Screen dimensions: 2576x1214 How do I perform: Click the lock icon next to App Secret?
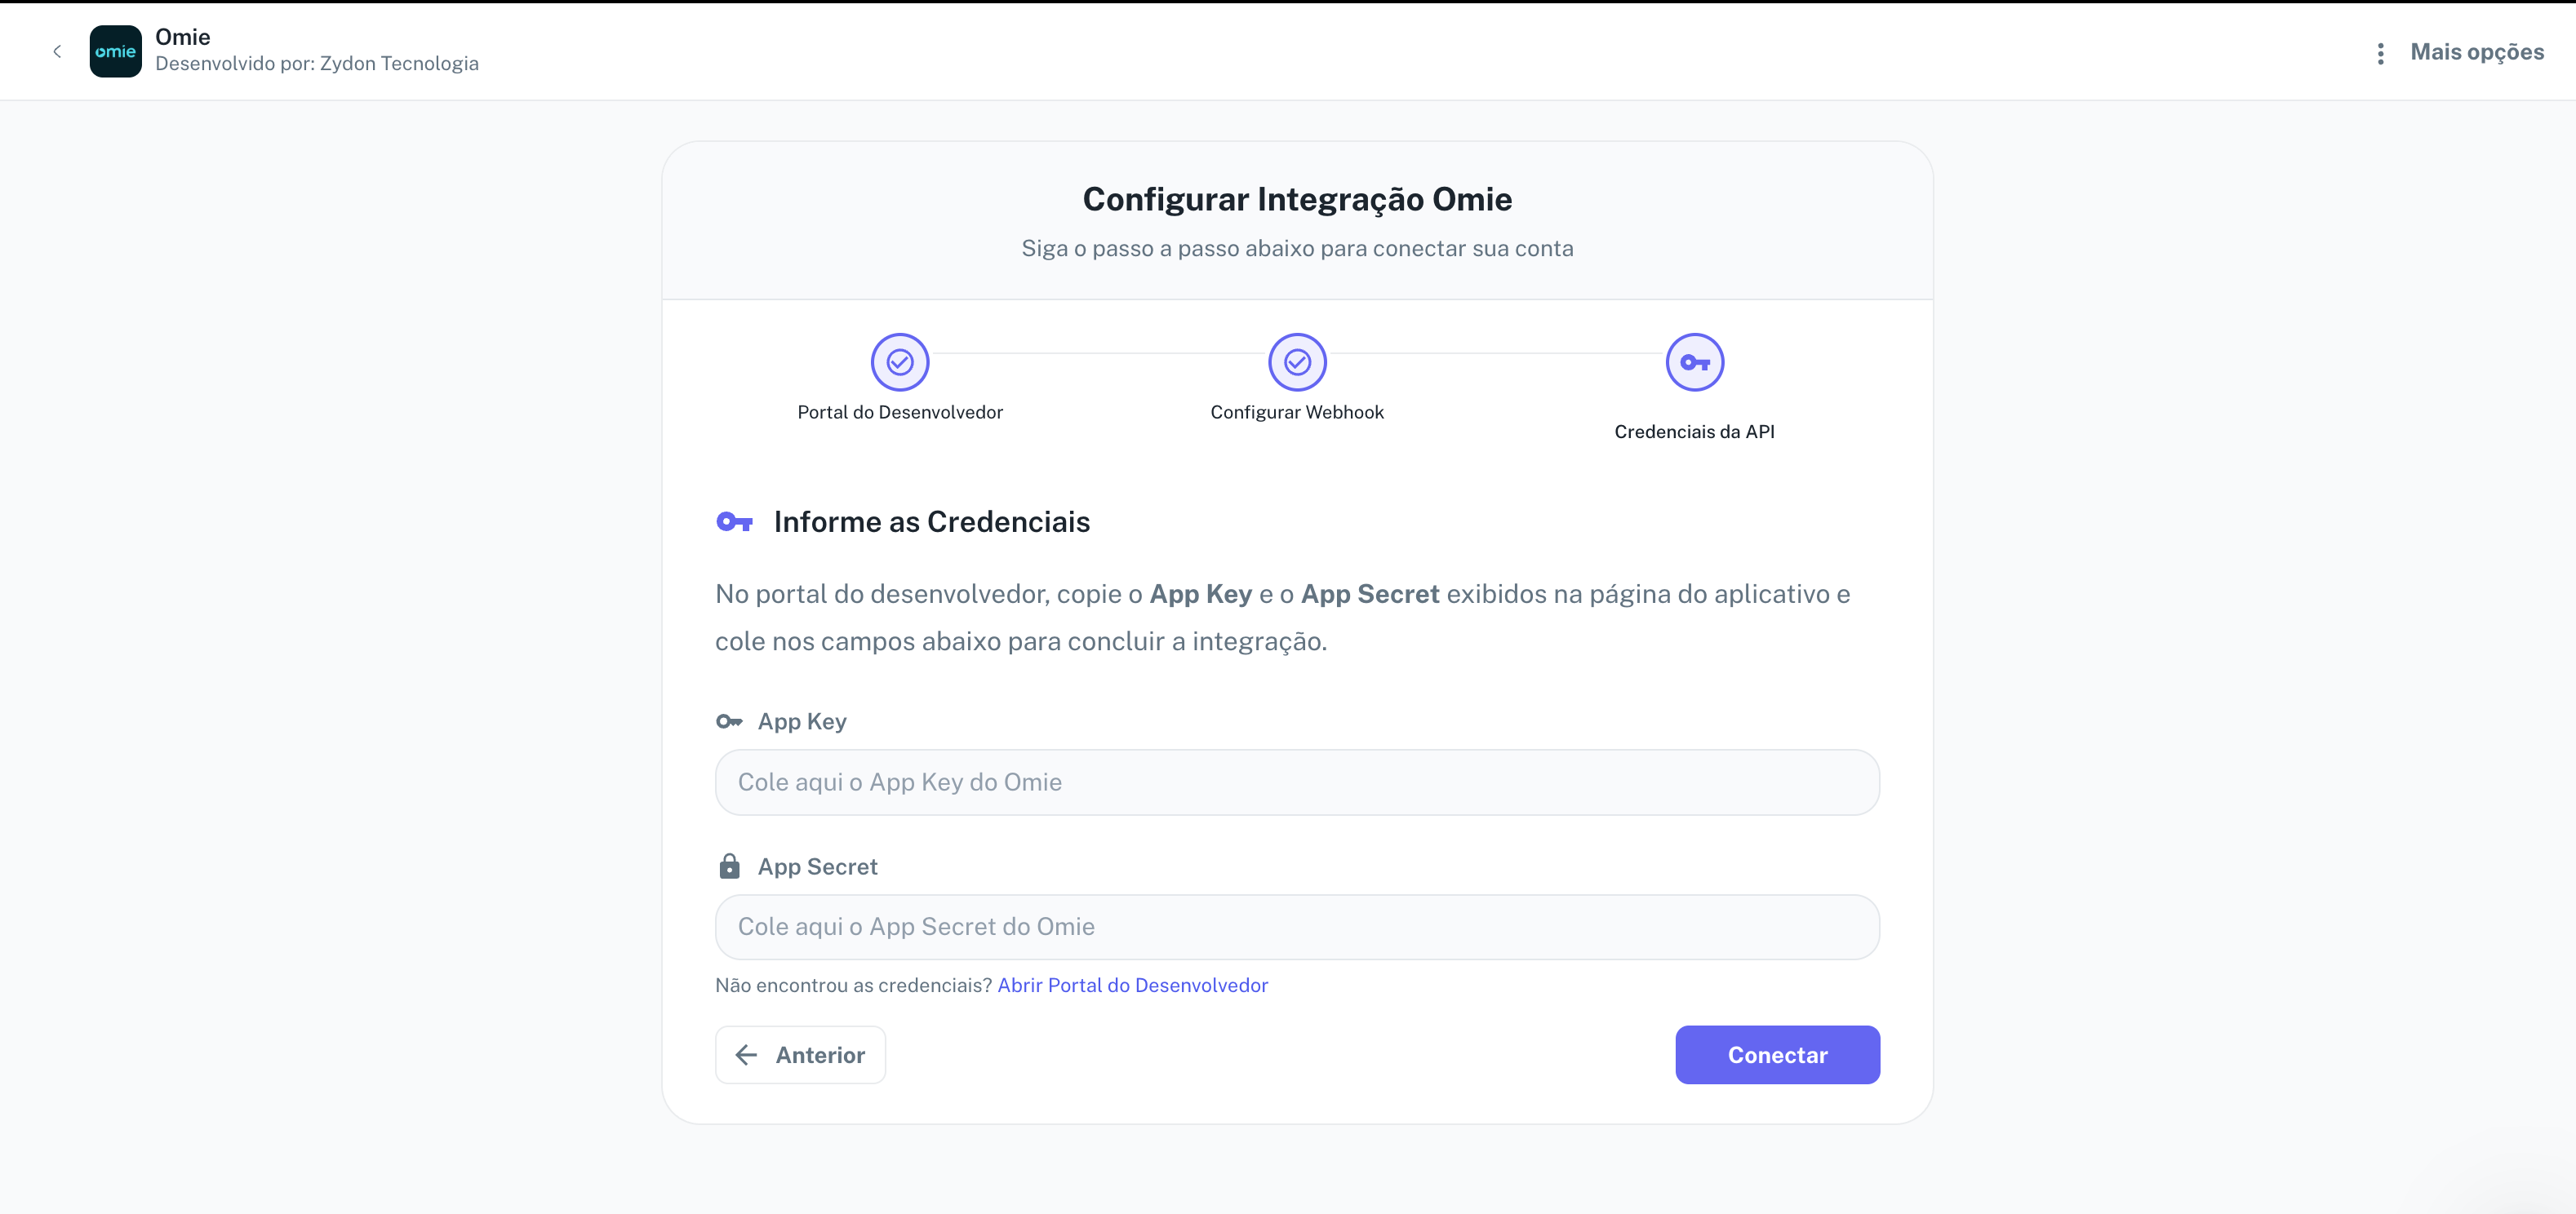point(729,866)
